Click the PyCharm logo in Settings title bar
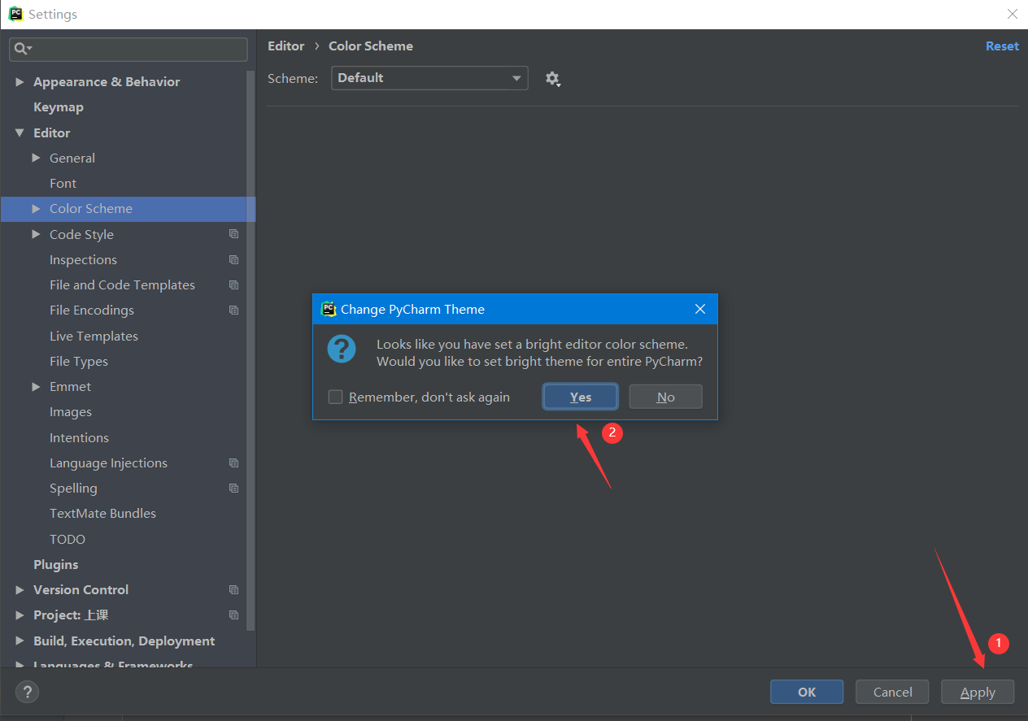This screenshot has width=1028, height=721. [x=15, y=14]
